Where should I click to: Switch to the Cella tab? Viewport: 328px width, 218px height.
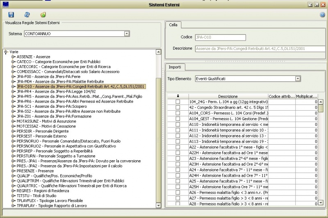click(173, 25)
